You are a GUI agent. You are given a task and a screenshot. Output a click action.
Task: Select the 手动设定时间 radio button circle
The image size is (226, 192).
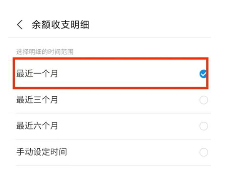point(203,152)
